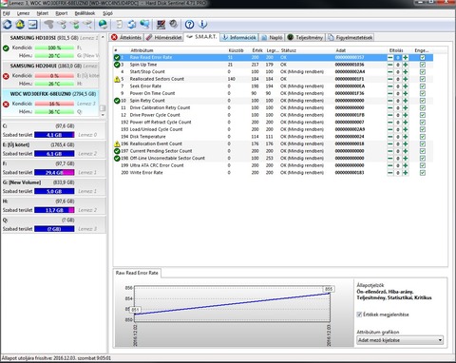This screenshot has height=363, width=456.
Task: Click the plus offset button for Raw Read Error Rate
Action: (x=406, y=58)
